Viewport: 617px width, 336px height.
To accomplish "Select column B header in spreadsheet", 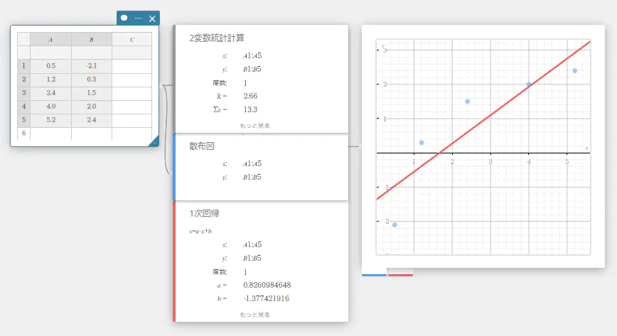I will [x=91, y=39].
